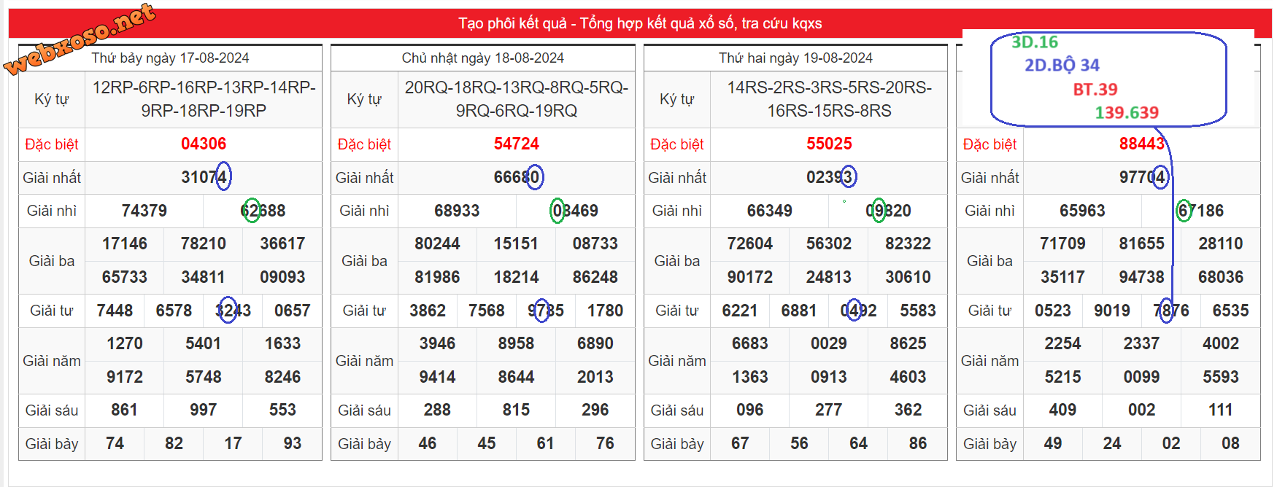Click sixth prize number '362'

pyautogui.click(x=908, y=410)
